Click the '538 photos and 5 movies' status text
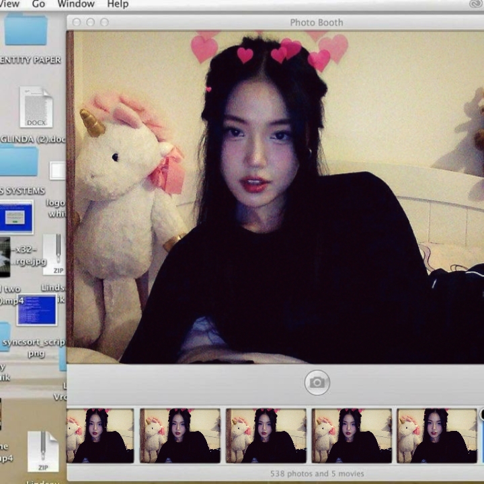 317,473
